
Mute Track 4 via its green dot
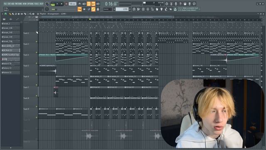pyautogui.click(x=37, y=63)
